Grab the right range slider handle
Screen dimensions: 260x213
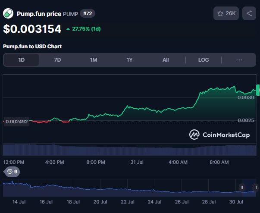point(256,188)
